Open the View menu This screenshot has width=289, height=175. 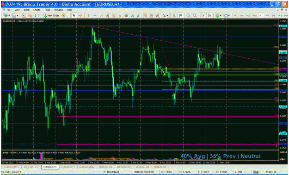17,10
